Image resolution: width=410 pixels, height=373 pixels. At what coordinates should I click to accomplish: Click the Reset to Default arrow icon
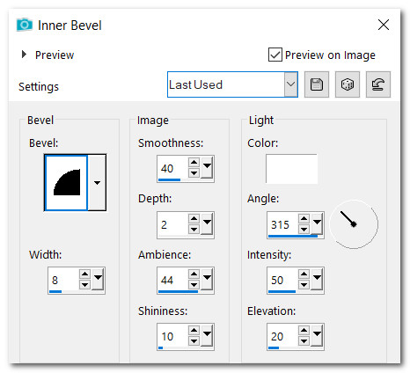point(378,84)
